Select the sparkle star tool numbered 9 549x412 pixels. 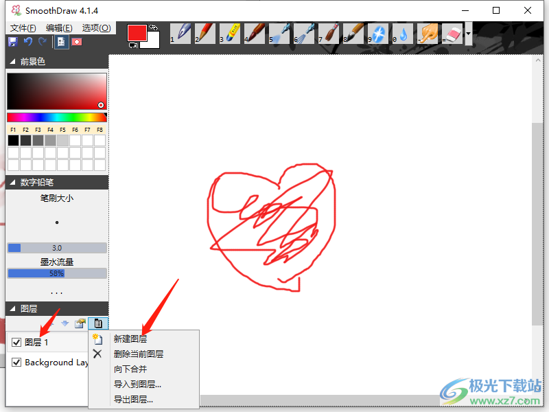tap(378, 34)
